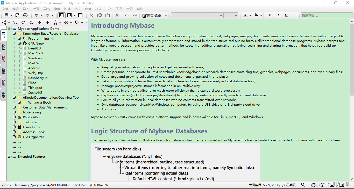354x189 pixels.
Task: Open the font family combo box
Action: coord(197,15)
